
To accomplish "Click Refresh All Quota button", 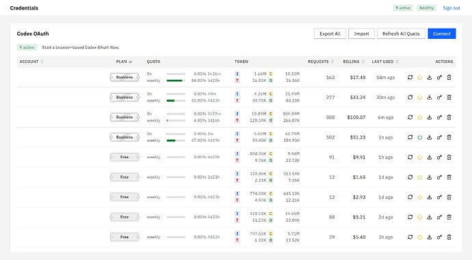I will point(401,33).
